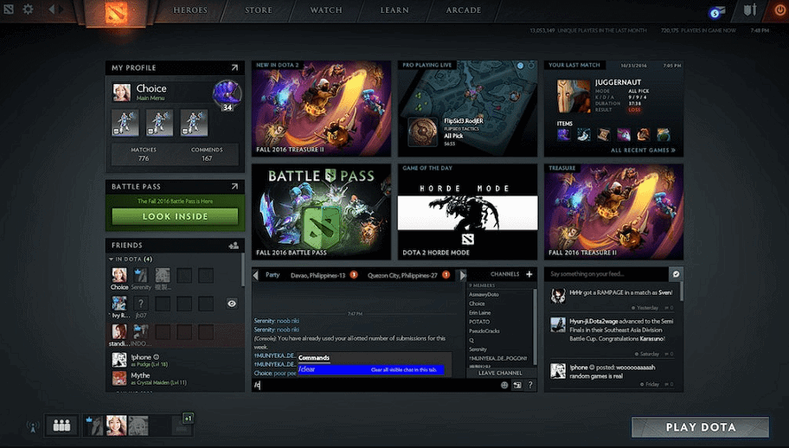Switch to Quezon City, Philippines-27 chat tab

click(407, 275)
